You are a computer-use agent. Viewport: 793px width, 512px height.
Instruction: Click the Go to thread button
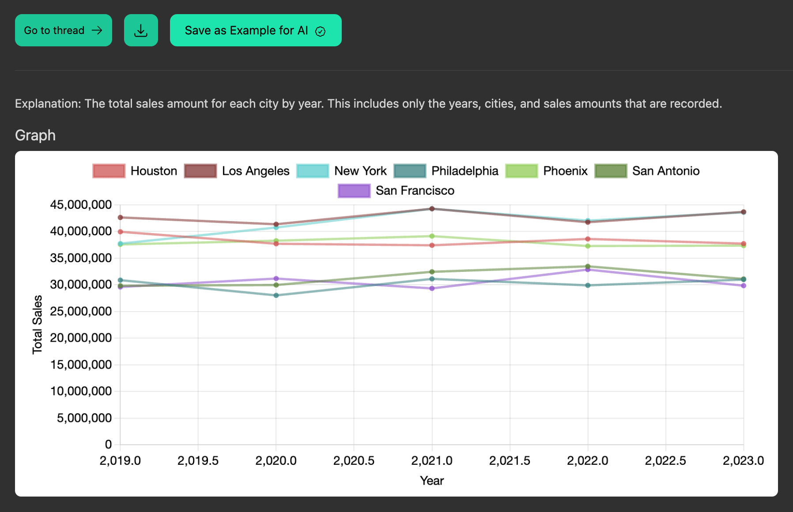pyautogui.click(x=64, y=30)
